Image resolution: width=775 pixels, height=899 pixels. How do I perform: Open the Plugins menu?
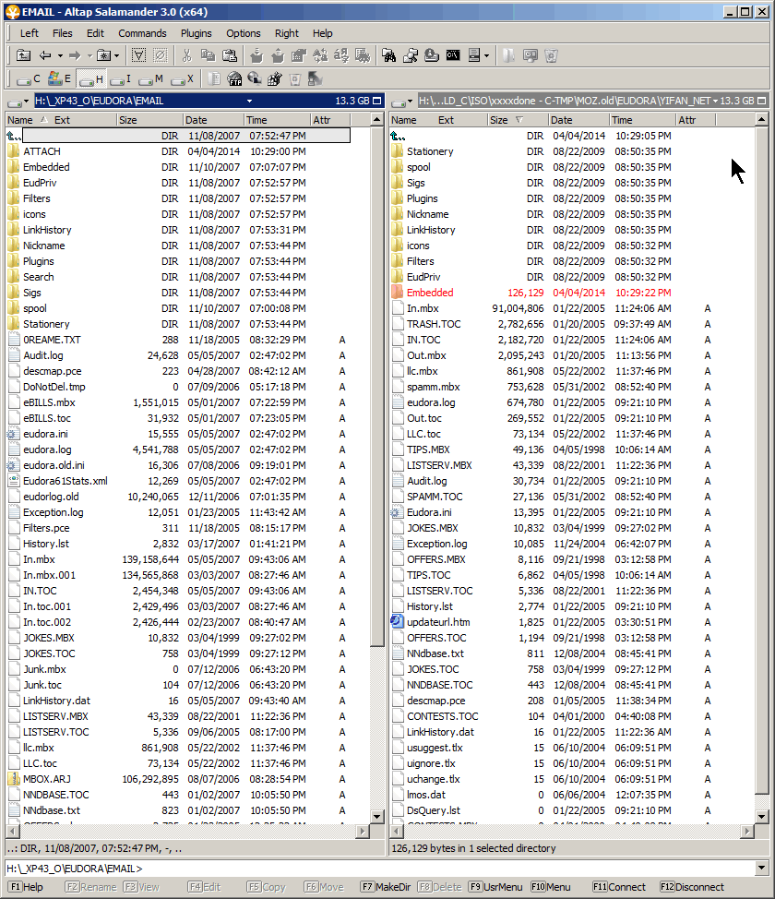click(x=196, y=33)
